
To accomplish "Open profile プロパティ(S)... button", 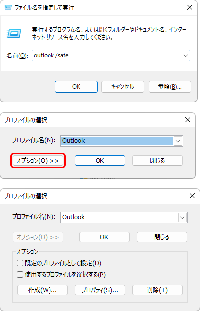I will [100, 290].
